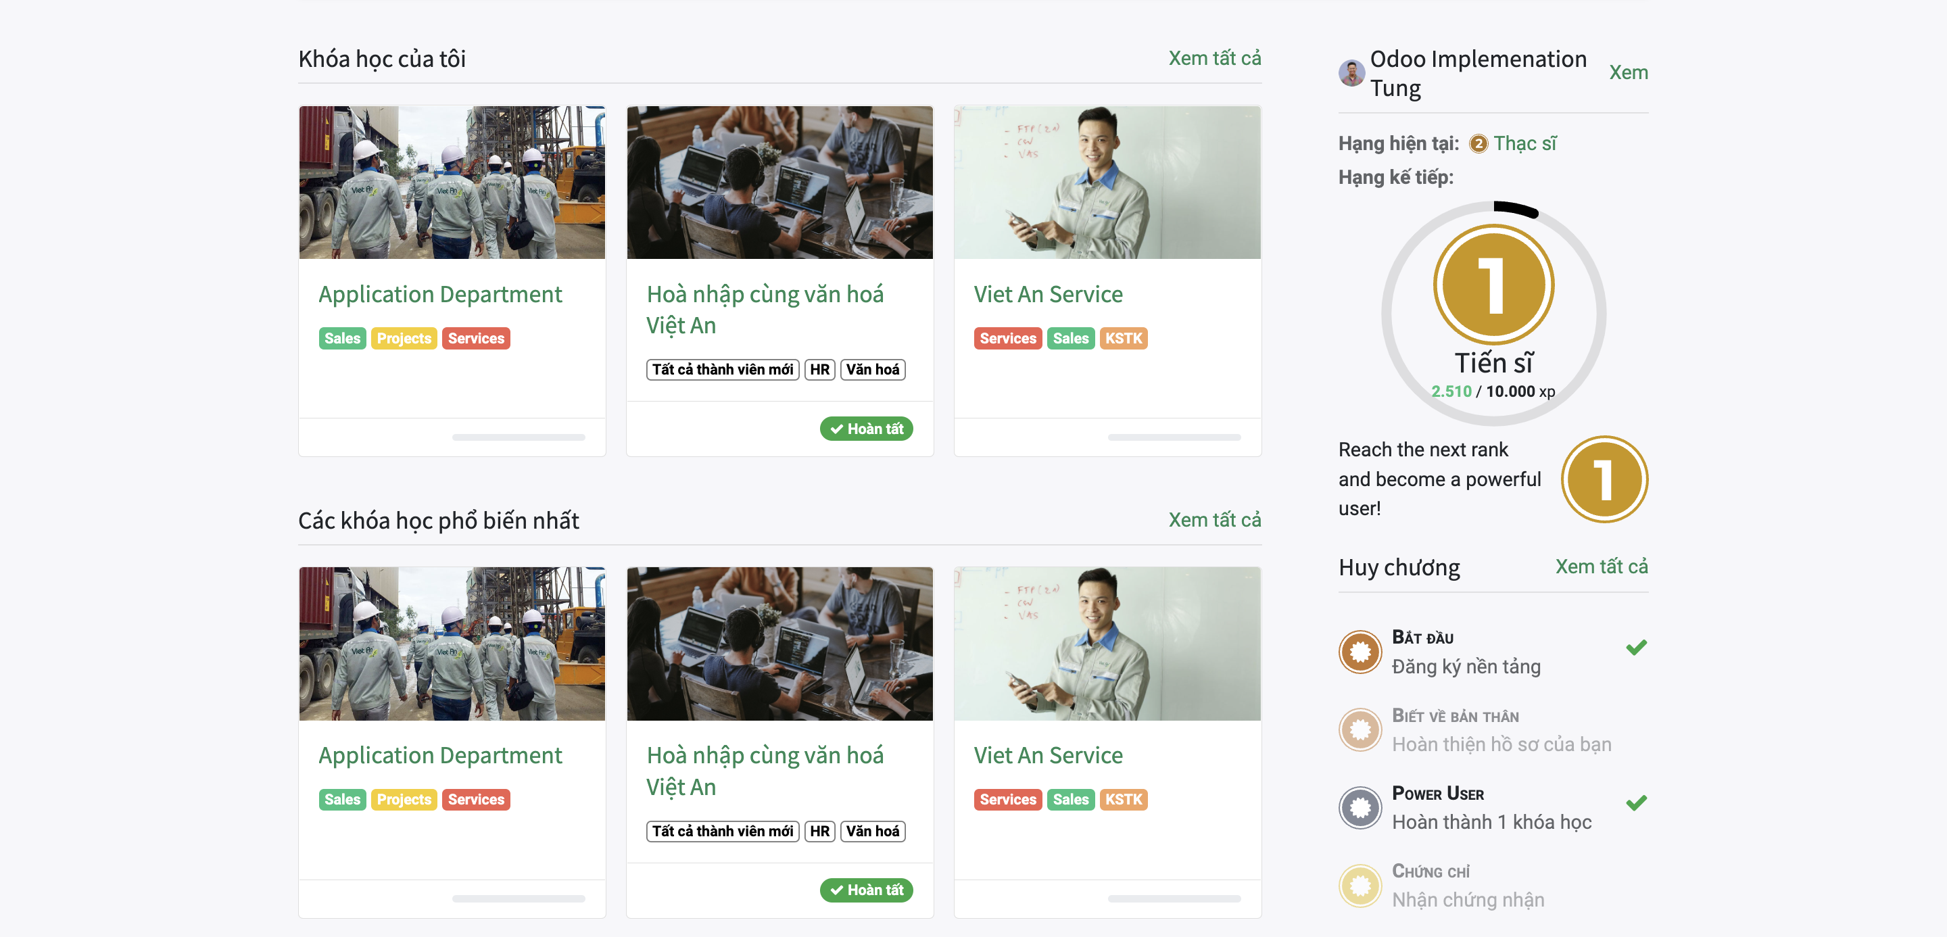Screen dimensions: 1947x937
Task: Open Xem tất cả for Khóa học của tôi
Action: point(1214,58)
